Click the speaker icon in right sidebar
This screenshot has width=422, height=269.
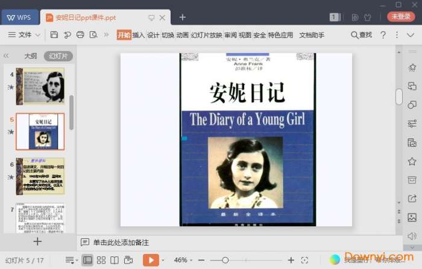(412, 236)
